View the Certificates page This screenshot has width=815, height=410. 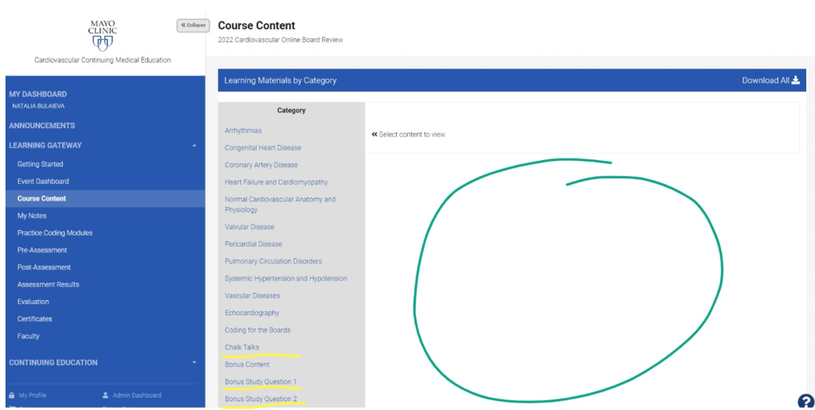point(35,319)
